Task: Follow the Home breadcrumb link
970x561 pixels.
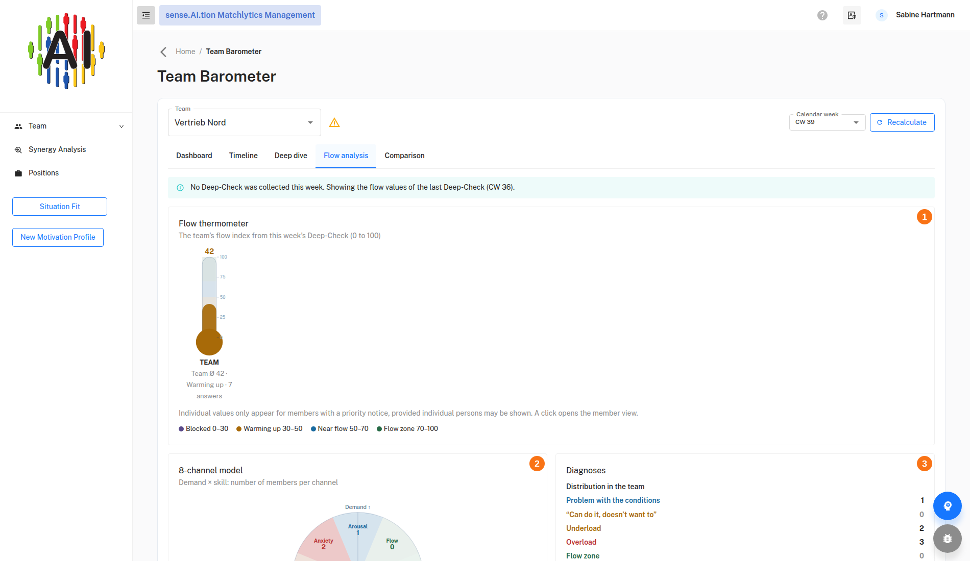Action: click(x=185, y=52)
